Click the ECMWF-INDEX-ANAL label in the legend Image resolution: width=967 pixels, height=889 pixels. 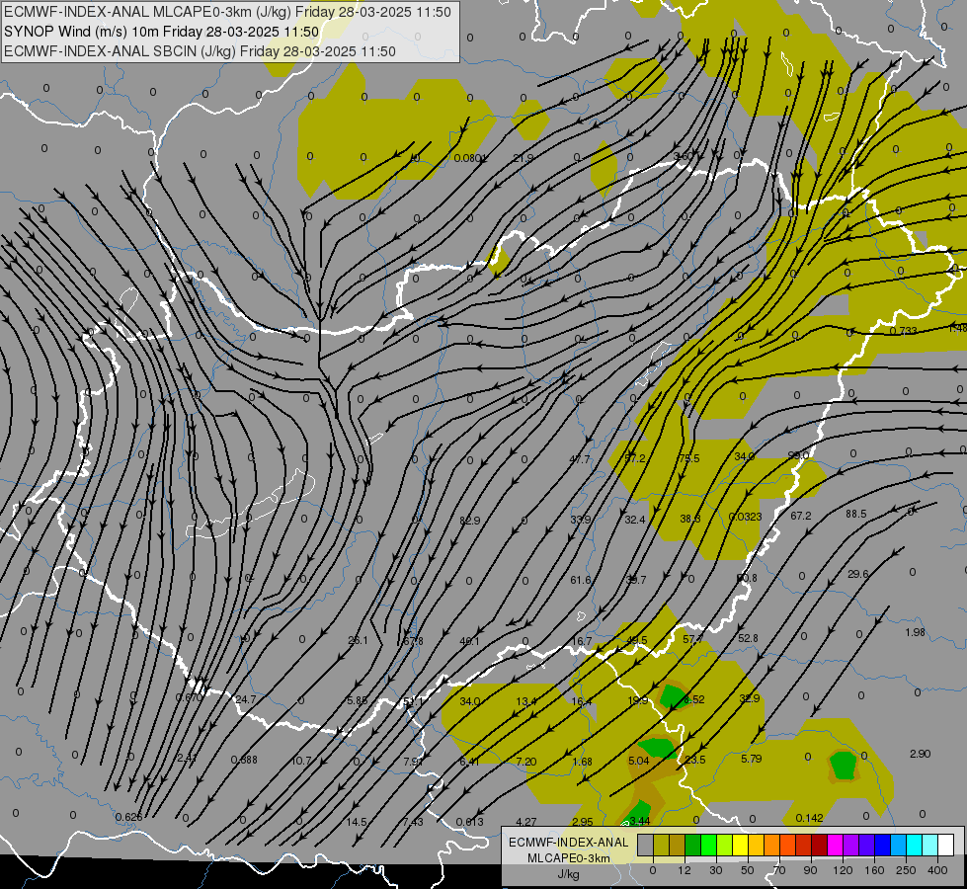[x=569, y=843]
